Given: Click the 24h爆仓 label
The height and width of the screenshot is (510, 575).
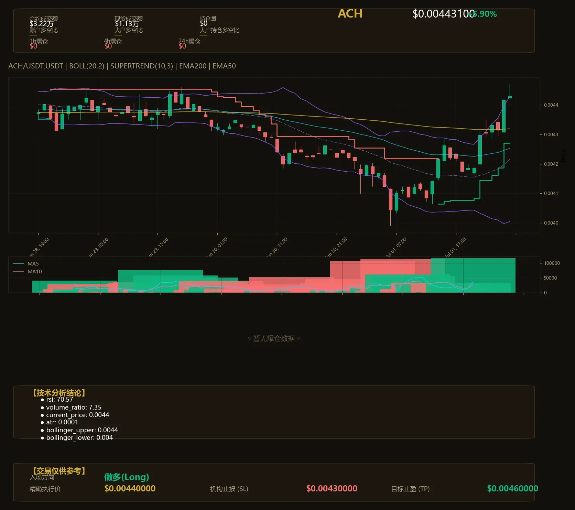Looking at the screenshot, I should tap(189, 41).
